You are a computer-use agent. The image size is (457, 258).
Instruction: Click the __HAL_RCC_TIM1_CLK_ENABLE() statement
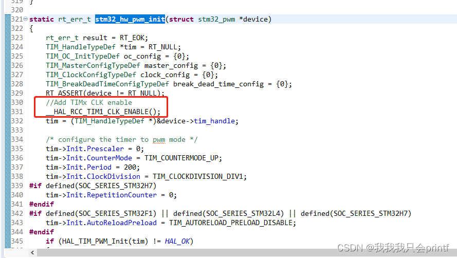click(x=103, y=112)
